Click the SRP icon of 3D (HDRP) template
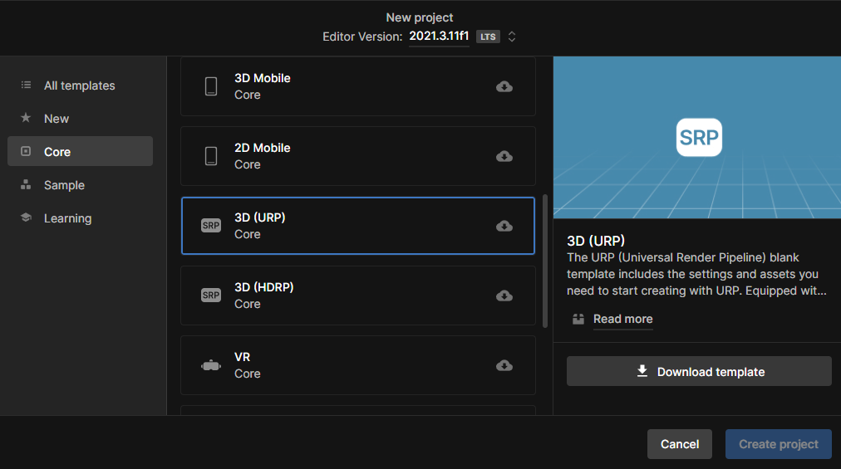This screenshot has width=841, height=469. [x=211, y=296]
